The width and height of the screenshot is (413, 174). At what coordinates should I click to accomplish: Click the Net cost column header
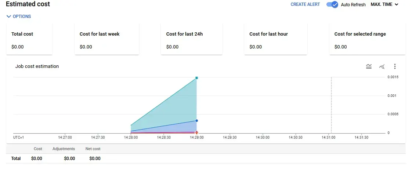tap(93, 149)
